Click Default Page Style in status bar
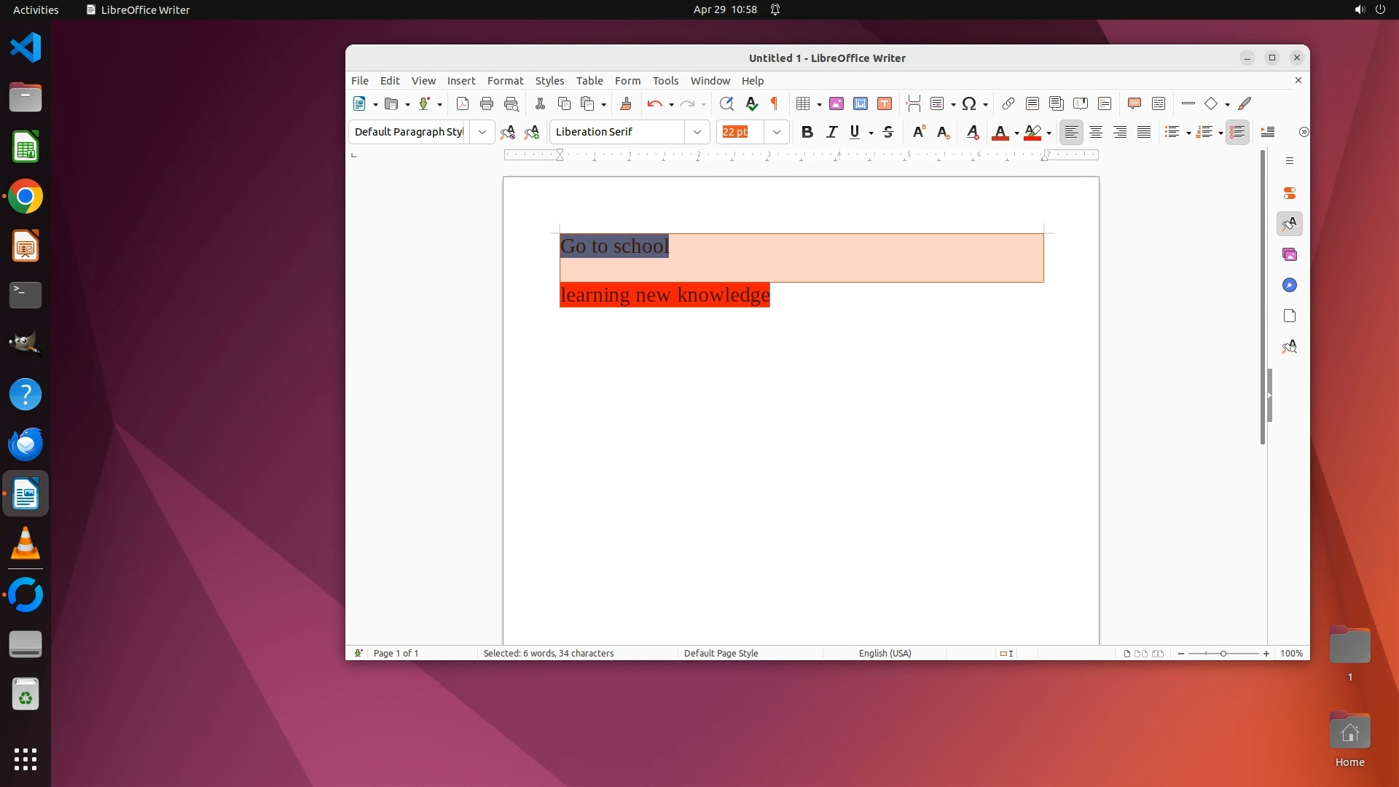Screen dimensions: 1399x787 point(721,654)
